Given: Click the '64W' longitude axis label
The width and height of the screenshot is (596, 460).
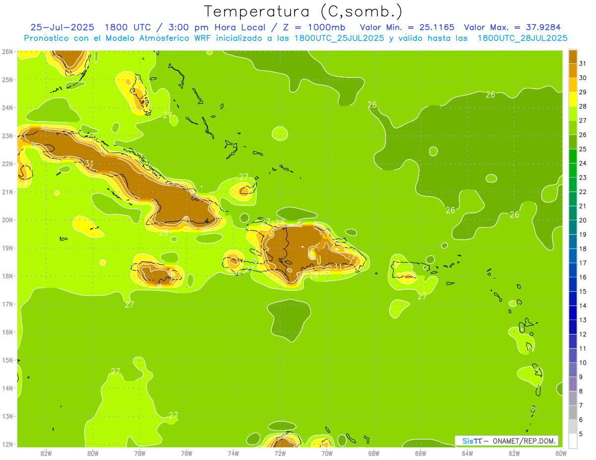Looking at the screenshot, I should click(467, 453).
